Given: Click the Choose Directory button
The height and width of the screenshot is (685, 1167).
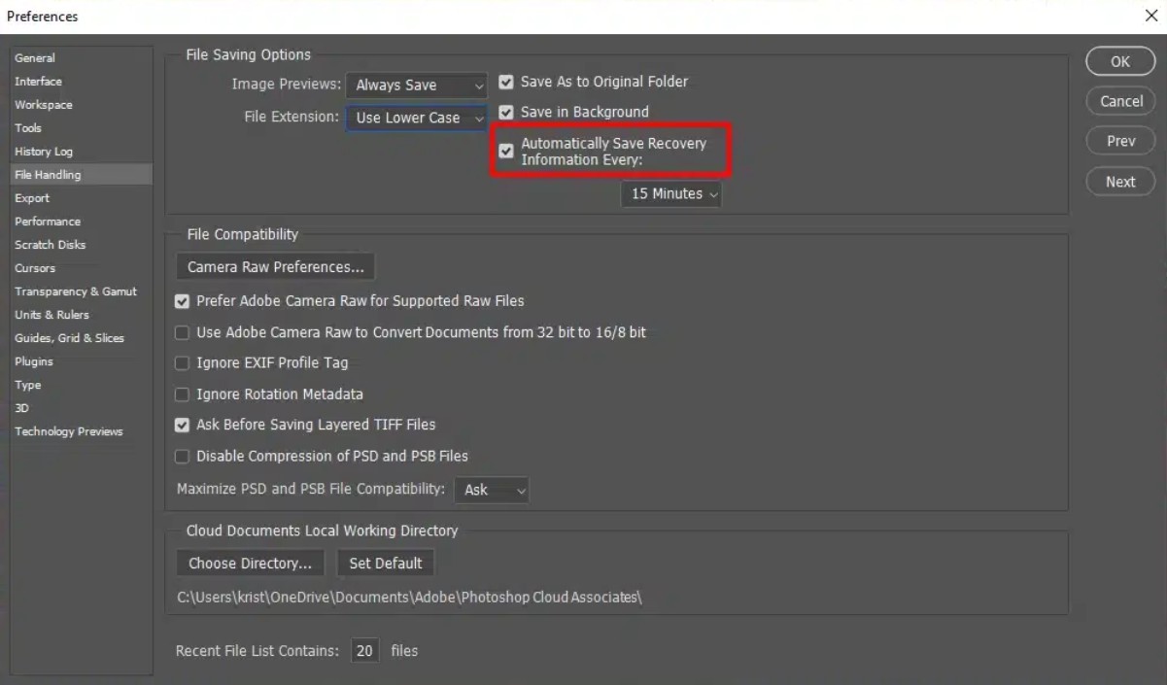Looking at the screenshot, I should 250,564.
